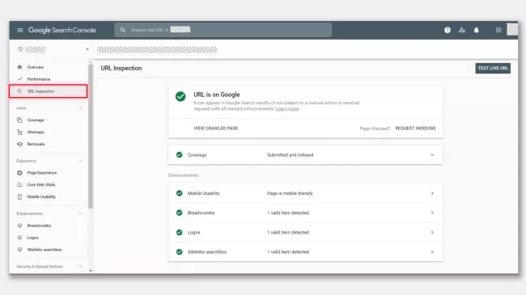Expand the Coverage details chevron

click(x=432, y=155)
